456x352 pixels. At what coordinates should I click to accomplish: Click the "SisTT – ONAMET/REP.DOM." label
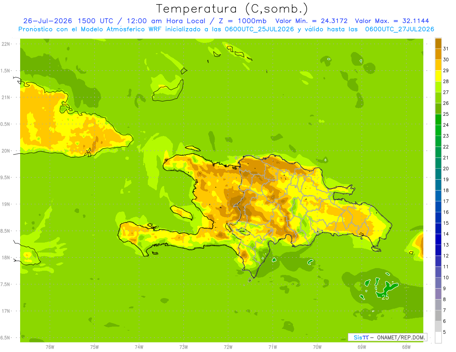pyautogui.click(x=387, y=337)
